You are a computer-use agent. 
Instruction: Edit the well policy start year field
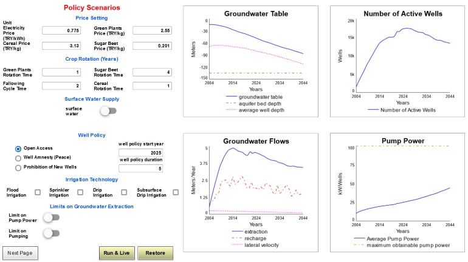coord(141,153)
